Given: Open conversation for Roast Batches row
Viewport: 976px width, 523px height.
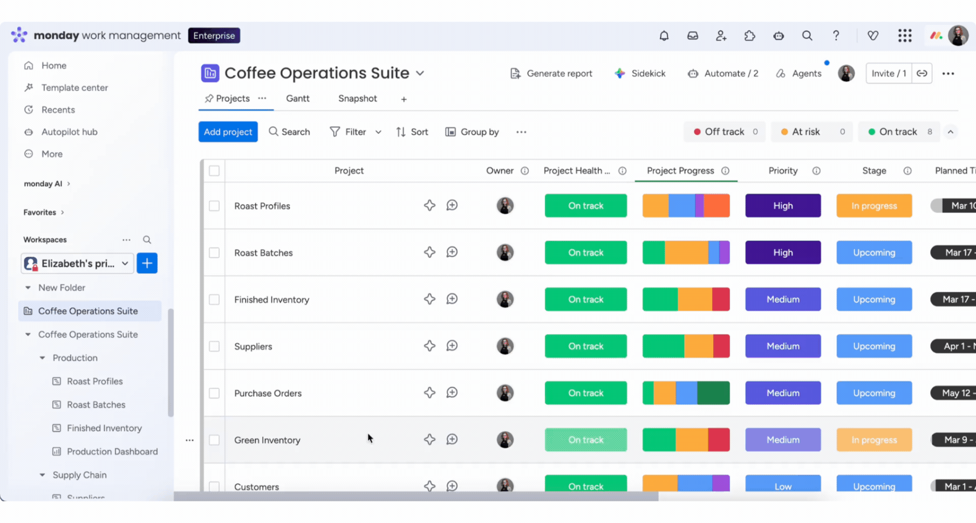Looking at the screenshot, I should [452, 252].
